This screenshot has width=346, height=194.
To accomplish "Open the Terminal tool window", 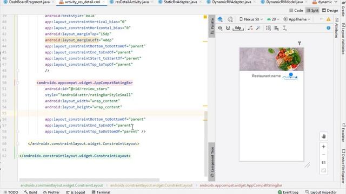I will point(101,192).
